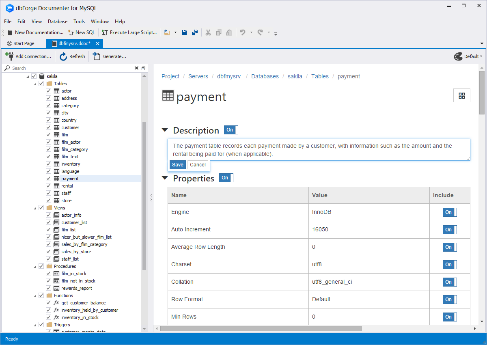Click the Save button under description

(177, 165)
